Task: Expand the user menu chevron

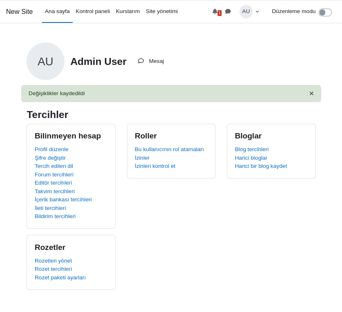Action: (256, 12)
